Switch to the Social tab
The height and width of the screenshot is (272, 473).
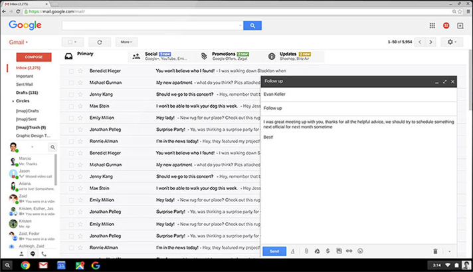click(161, 56)
